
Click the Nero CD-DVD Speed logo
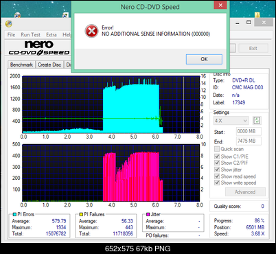coord(39,48)
